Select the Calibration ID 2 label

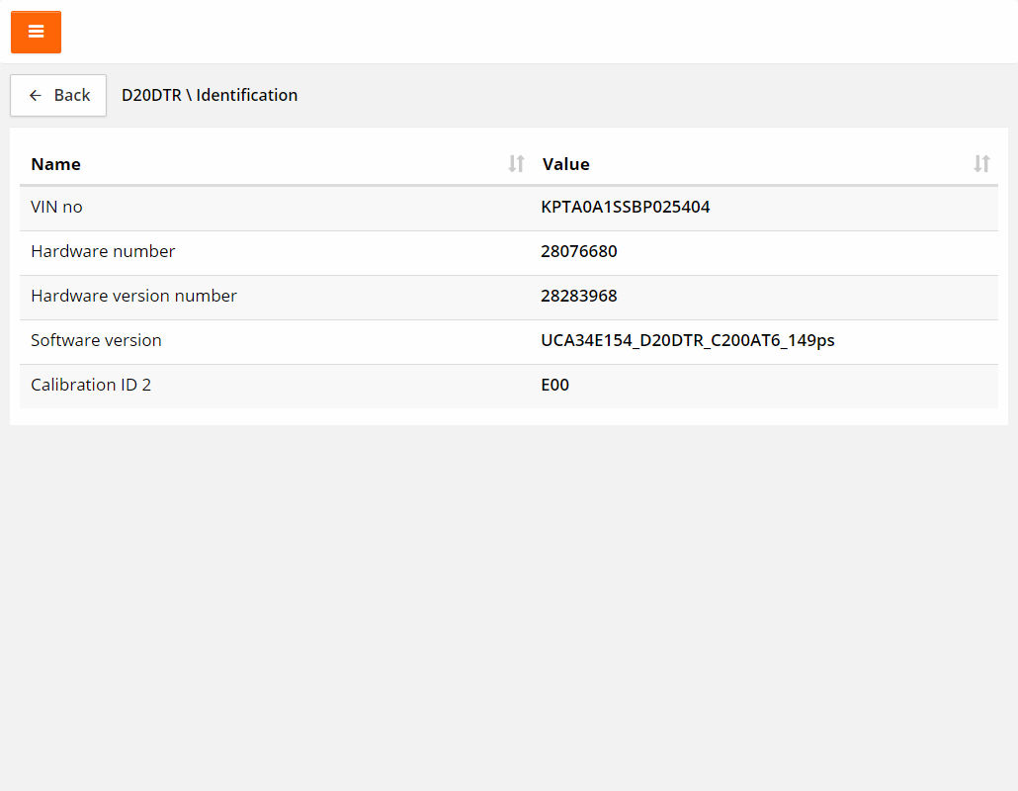coord(91,386)
